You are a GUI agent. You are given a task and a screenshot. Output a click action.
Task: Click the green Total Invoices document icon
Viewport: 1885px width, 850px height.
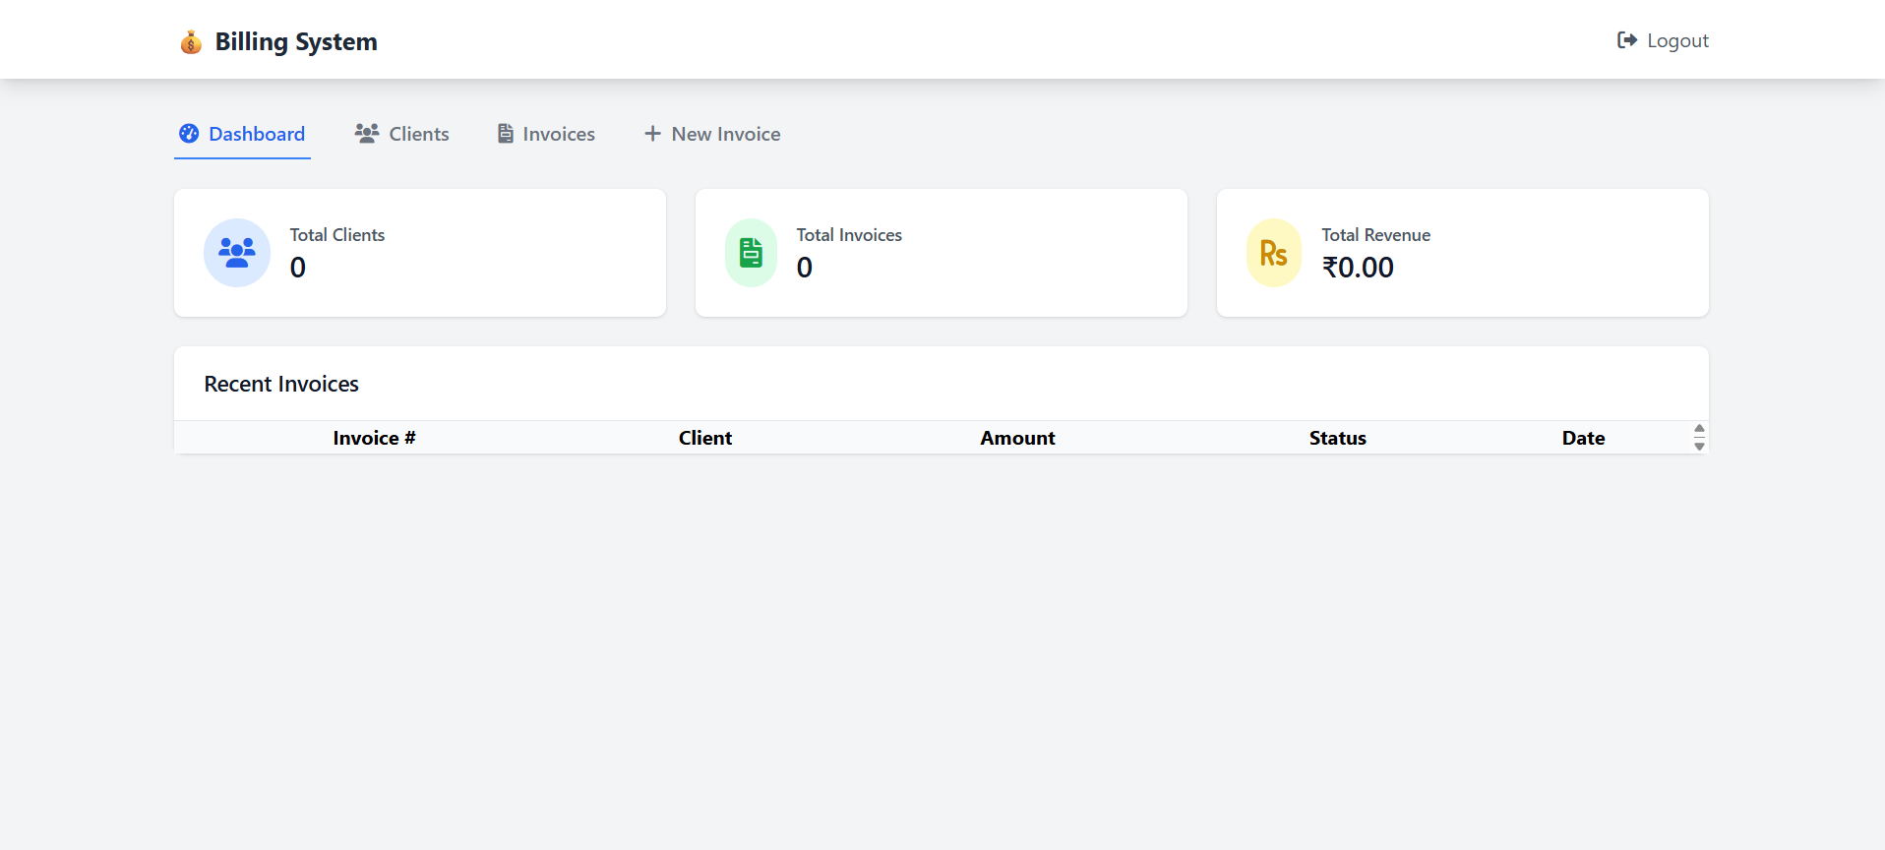coord(751,253)
